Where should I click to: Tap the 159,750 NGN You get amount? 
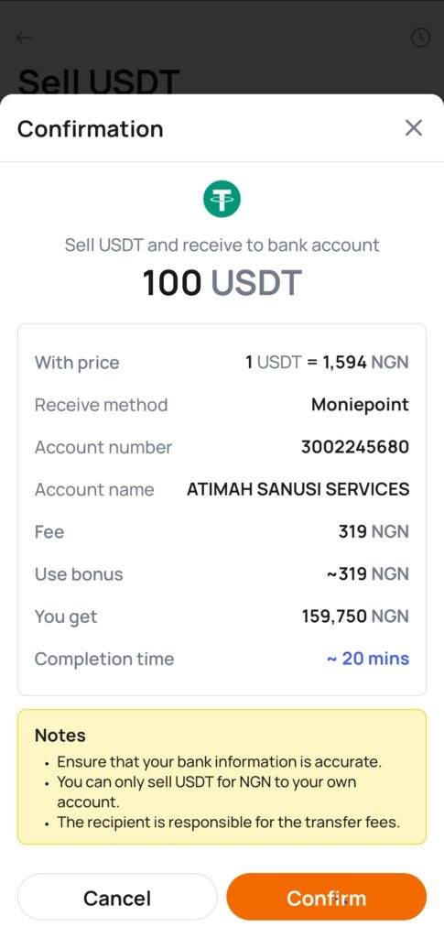click(x=355, y=616)
